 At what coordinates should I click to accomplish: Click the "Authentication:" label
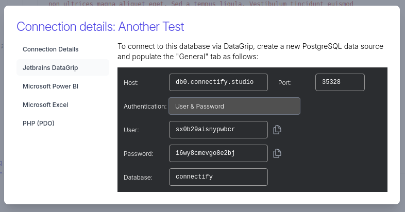[x=145, y=107]
